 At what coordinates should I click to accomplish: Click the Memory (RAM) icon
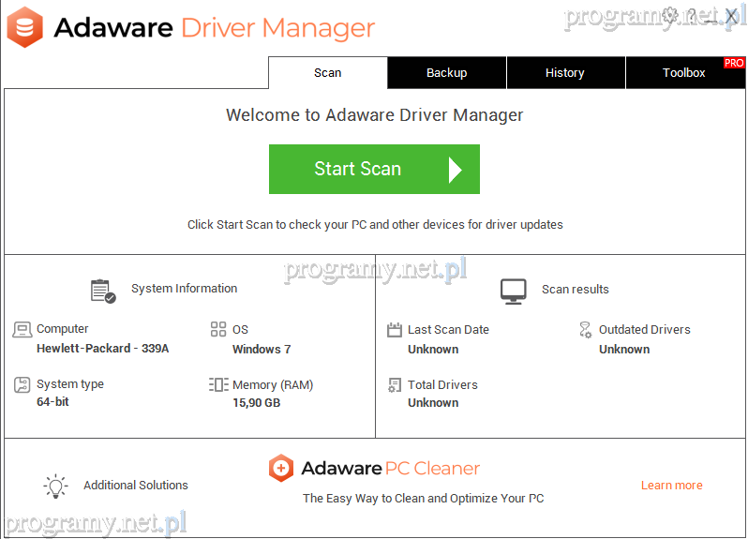[x=218, y=385]
